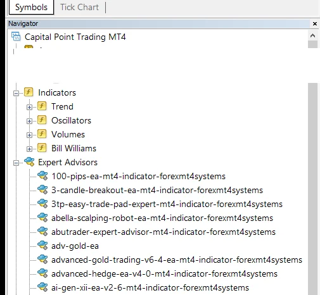The width and height of the screenshot is (320, 295).
Task: Click icon beside ai-gen-xii-ea-v2-6 advisor
Action: (x=42, y=287)
